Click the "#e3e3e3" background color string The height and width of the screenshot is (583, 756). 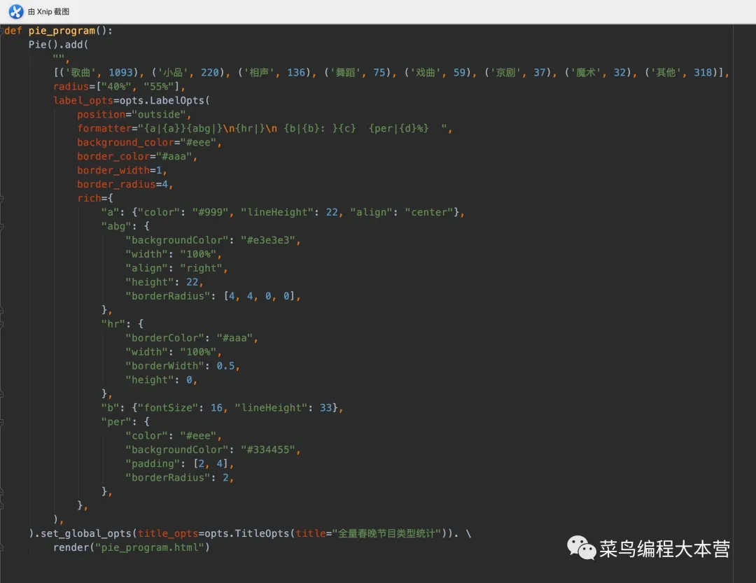point(267,240)
